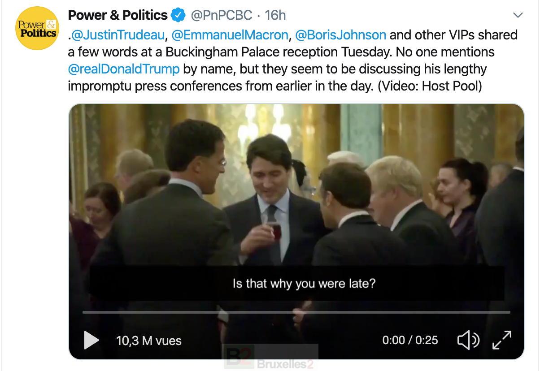Click the B2 Bruxelles2 watermark logo
The width and height of the screenshot is (540, 371).
pos(270,358)
